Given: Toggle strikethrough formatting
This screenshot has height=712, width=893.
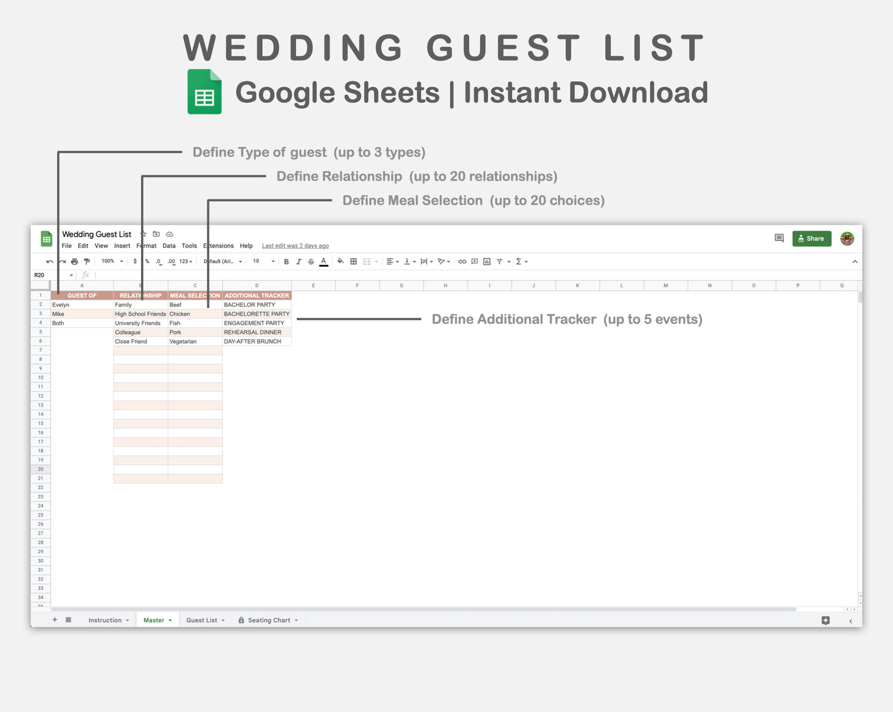Looking at the screenshot, I should tap(310, 261).
